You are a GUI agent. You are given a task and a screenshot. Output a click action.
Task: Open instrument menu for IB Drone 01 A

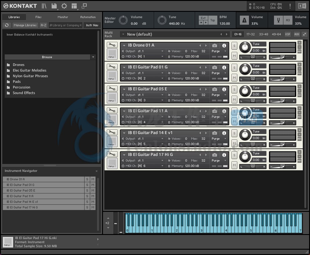pyautogui.click(x=124, y=45)
